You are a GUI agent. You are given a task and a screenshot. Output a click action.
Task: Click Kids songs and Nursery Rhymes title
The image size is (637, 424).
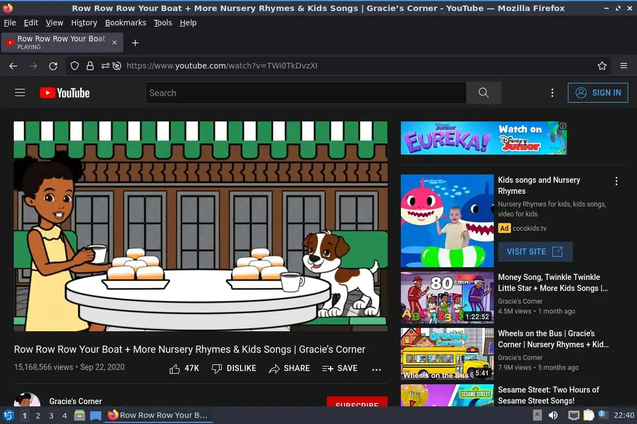[539, 185]
